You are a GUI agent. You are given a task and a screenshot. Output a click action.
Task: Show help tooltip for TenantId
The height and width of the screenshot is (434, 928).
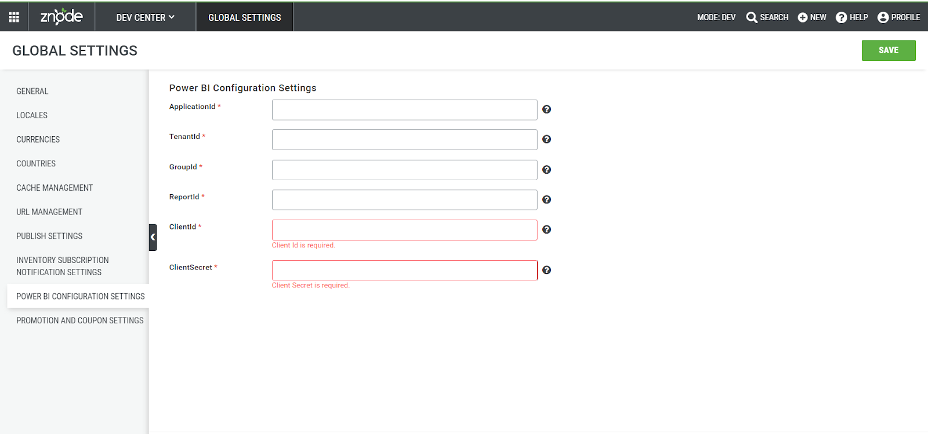pos(546,139)
